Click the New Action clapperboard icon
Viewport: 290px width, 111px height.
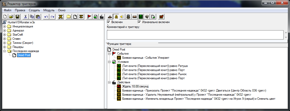[101, 17]
